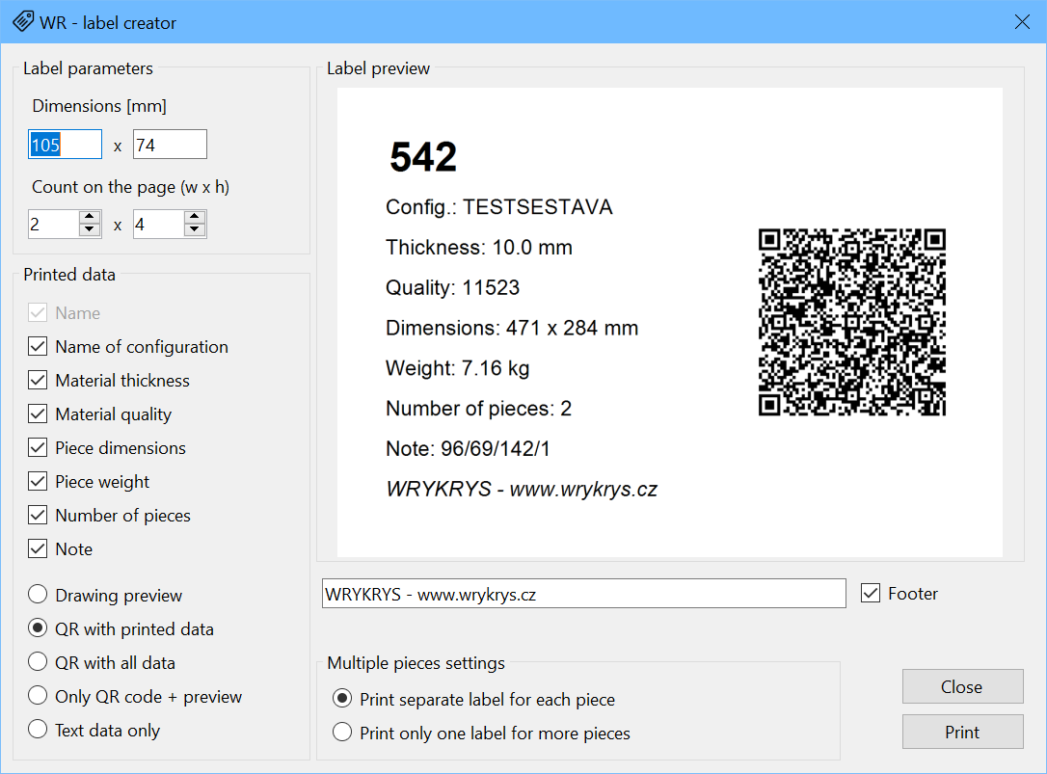Click the Print button
This screenshot has width=1047, height=774.
(962, 732)
